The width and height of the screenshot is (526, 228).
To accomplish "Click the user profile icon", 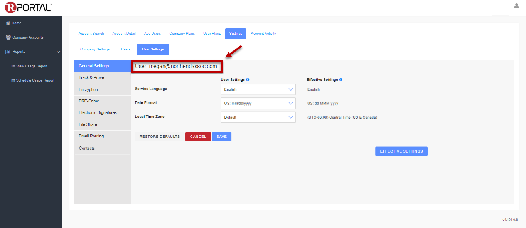I will pos(516,6).
